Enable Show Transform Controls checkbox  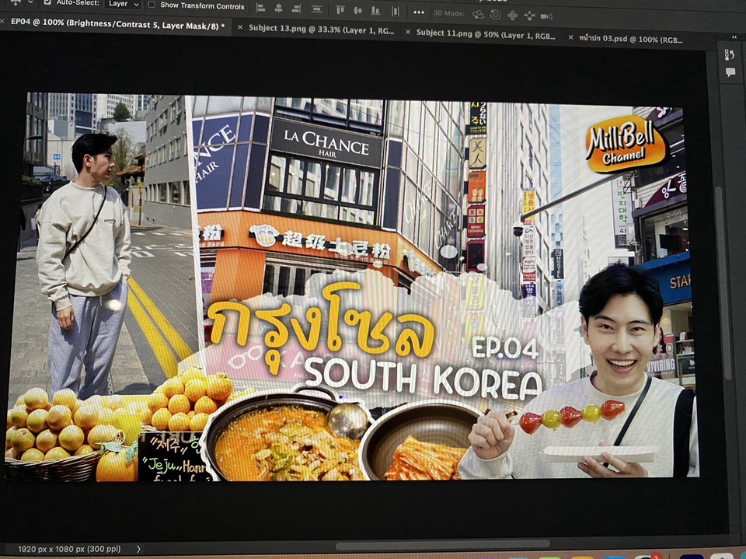click(152, 5)
